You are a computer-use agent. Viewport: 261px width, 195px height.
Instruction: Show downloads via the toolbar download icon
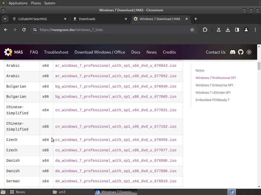coord(228,30)
